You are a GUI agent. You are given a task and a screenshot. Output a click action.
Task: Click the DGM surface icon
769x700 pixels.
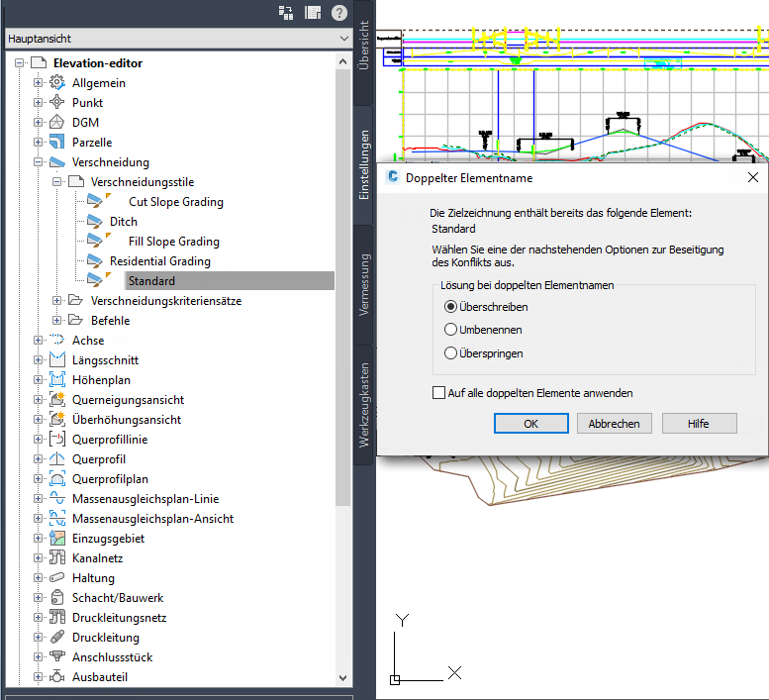click(x=56, y=122)
